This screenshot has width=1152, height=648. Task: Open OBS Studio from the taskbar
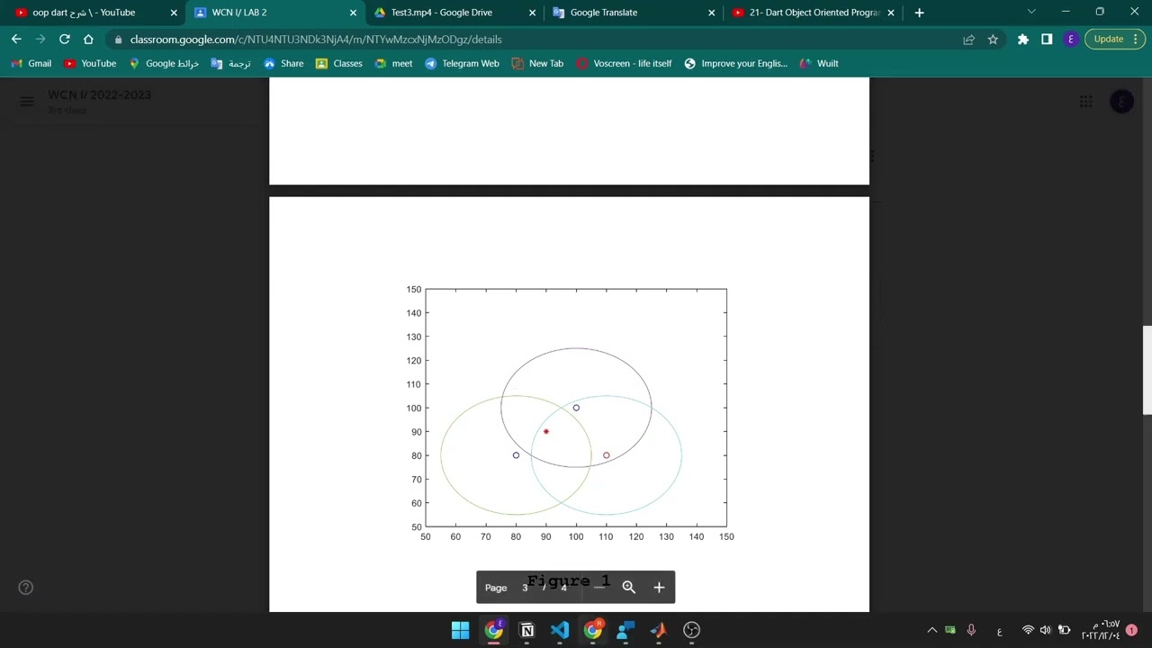point(692,630)
